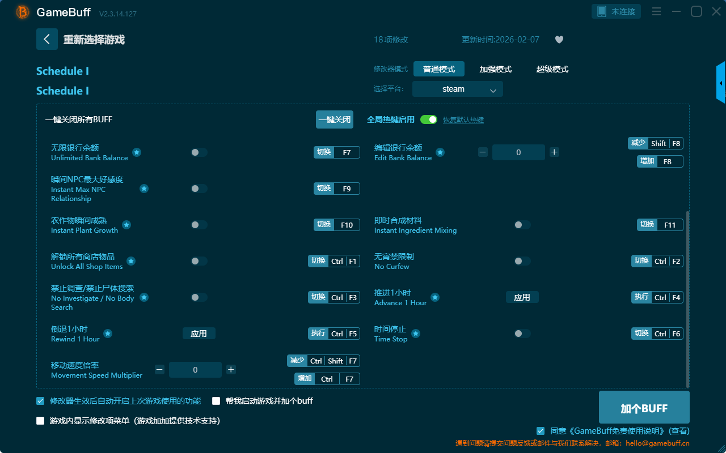Toggle Unlimited Bank Balance switch
Screen dimensions: 726x453
[x=199, y=152]
